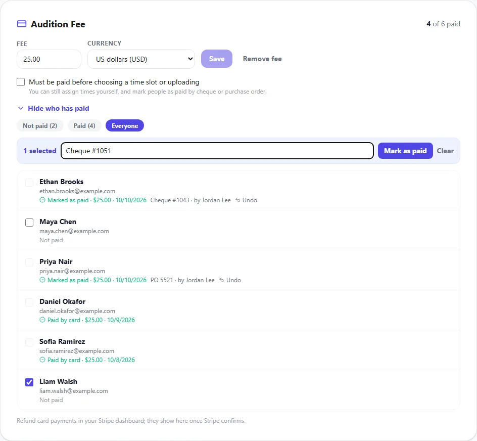Click ethan.brooks@example.com email
This screenshot has height=441, width=477.
coord(77,191)
